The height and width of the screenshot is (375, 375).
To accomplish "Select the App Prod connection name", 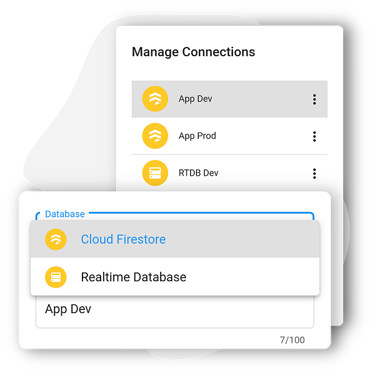I will (x=197, y=136).
